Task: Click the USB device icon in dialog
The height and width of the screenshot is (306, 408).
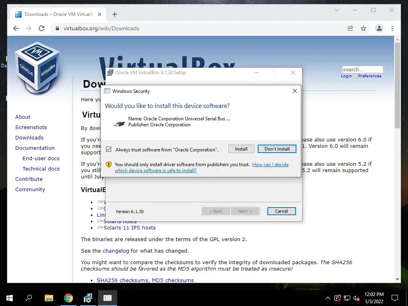Action: coord(119,124)
